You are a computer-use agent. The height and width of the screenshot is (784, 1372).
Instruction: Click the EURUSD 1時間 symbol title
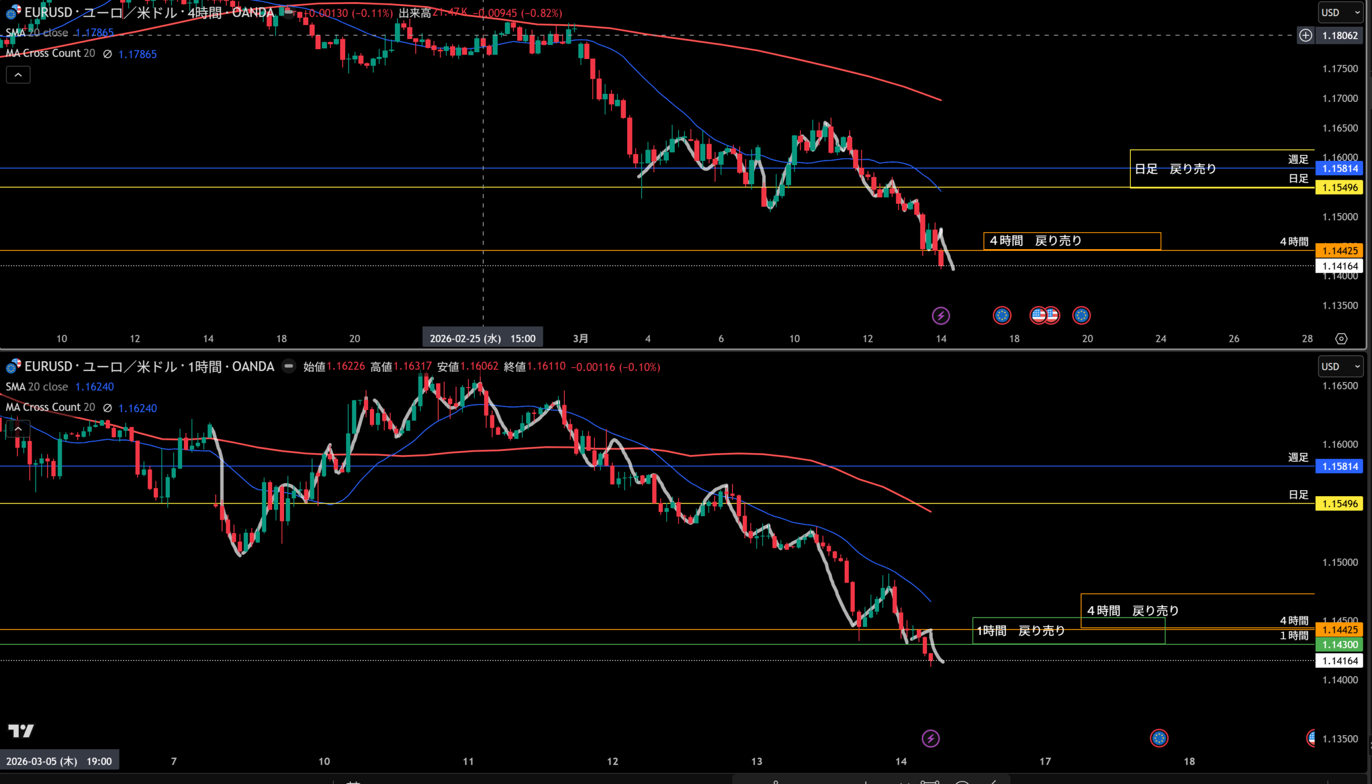(x=148, y=366)
